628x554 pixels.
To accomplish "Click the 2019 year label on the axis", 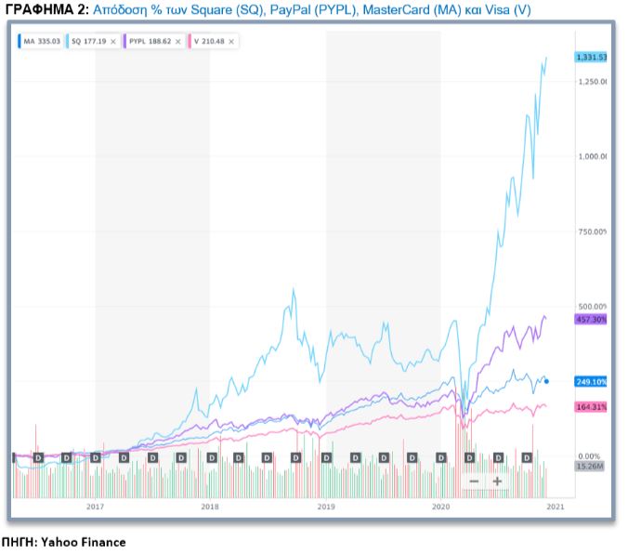I will coord(326,507).
